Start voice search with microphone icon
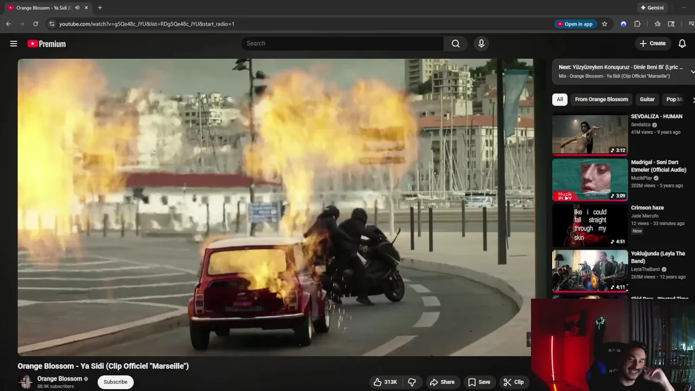The width and height of the screenshot is (695, 391). (x=481, y=43)
